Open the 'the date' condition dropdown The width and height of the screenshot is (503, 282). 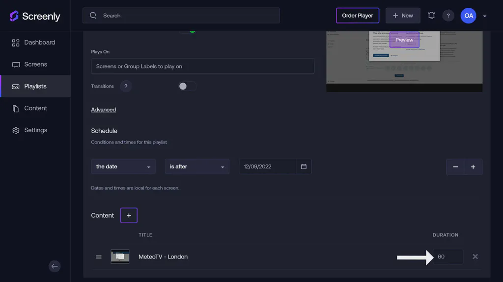click(x=123, y=166)
